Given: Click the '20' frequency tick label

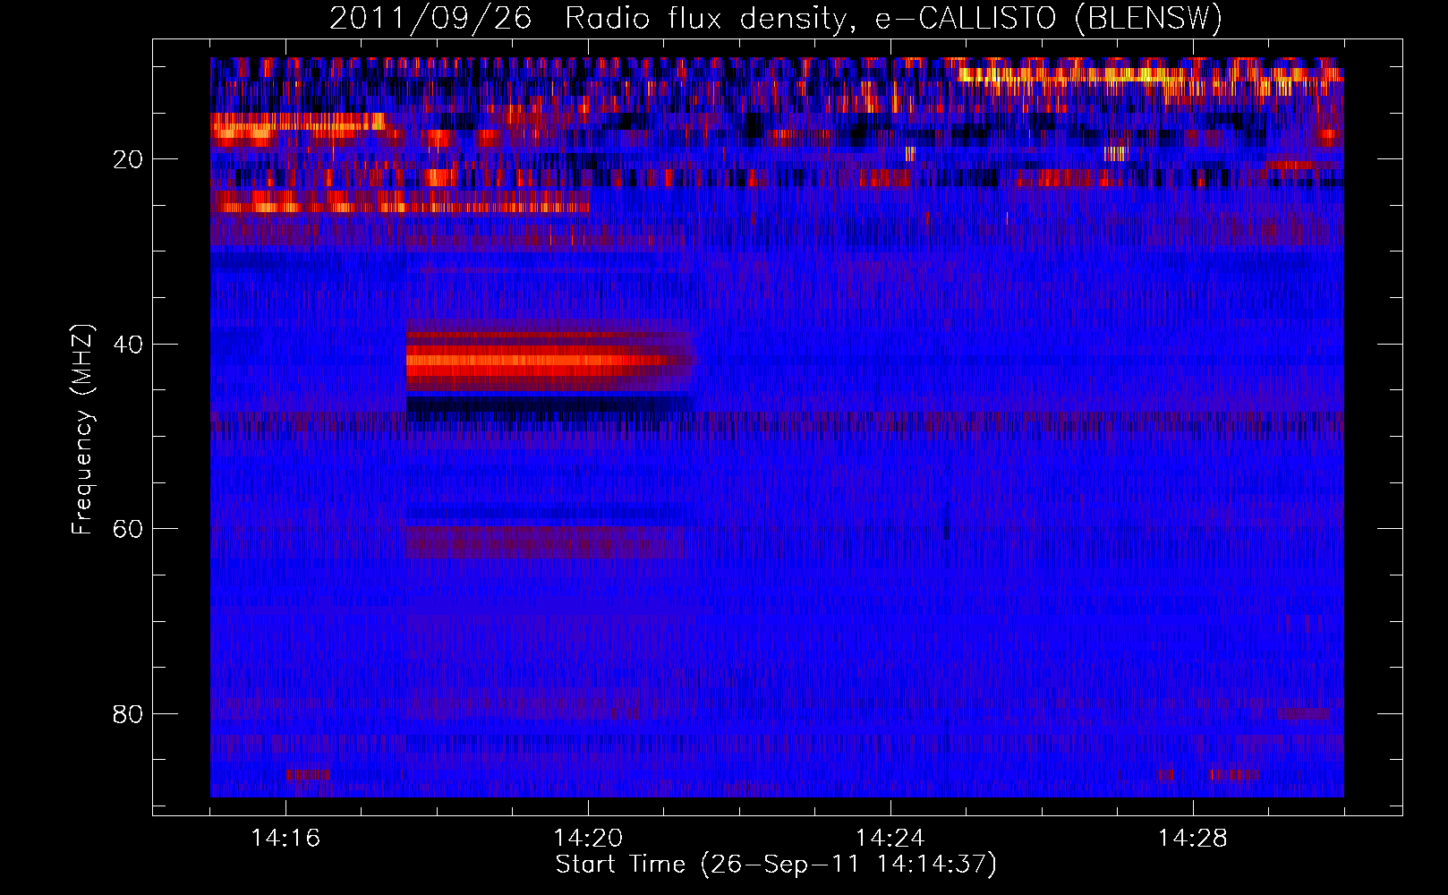Looking at the screenshot, I should 128,159.
